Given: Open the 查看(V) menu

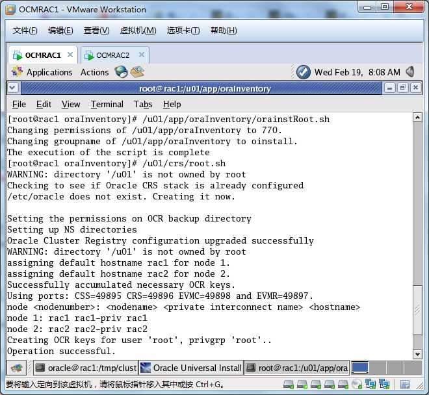Looking at the screenshot, I should [x=96, y=31].
